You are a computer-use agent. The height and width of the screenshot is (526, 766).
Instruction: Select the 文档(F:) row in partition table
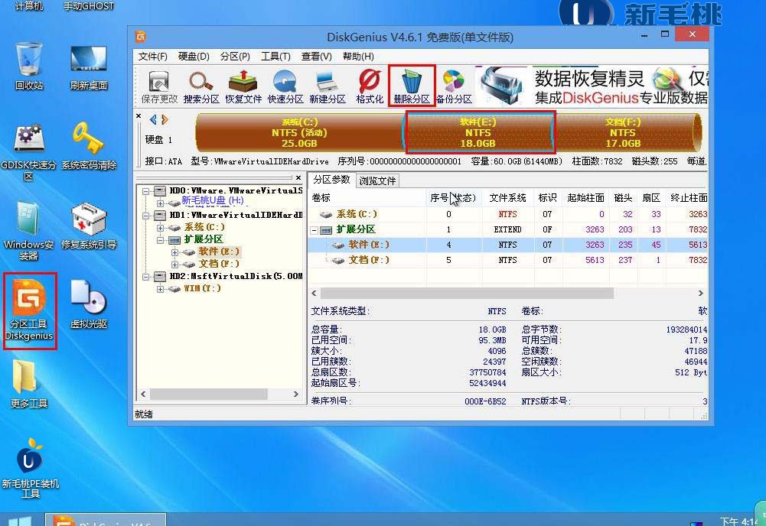[508, 260]
